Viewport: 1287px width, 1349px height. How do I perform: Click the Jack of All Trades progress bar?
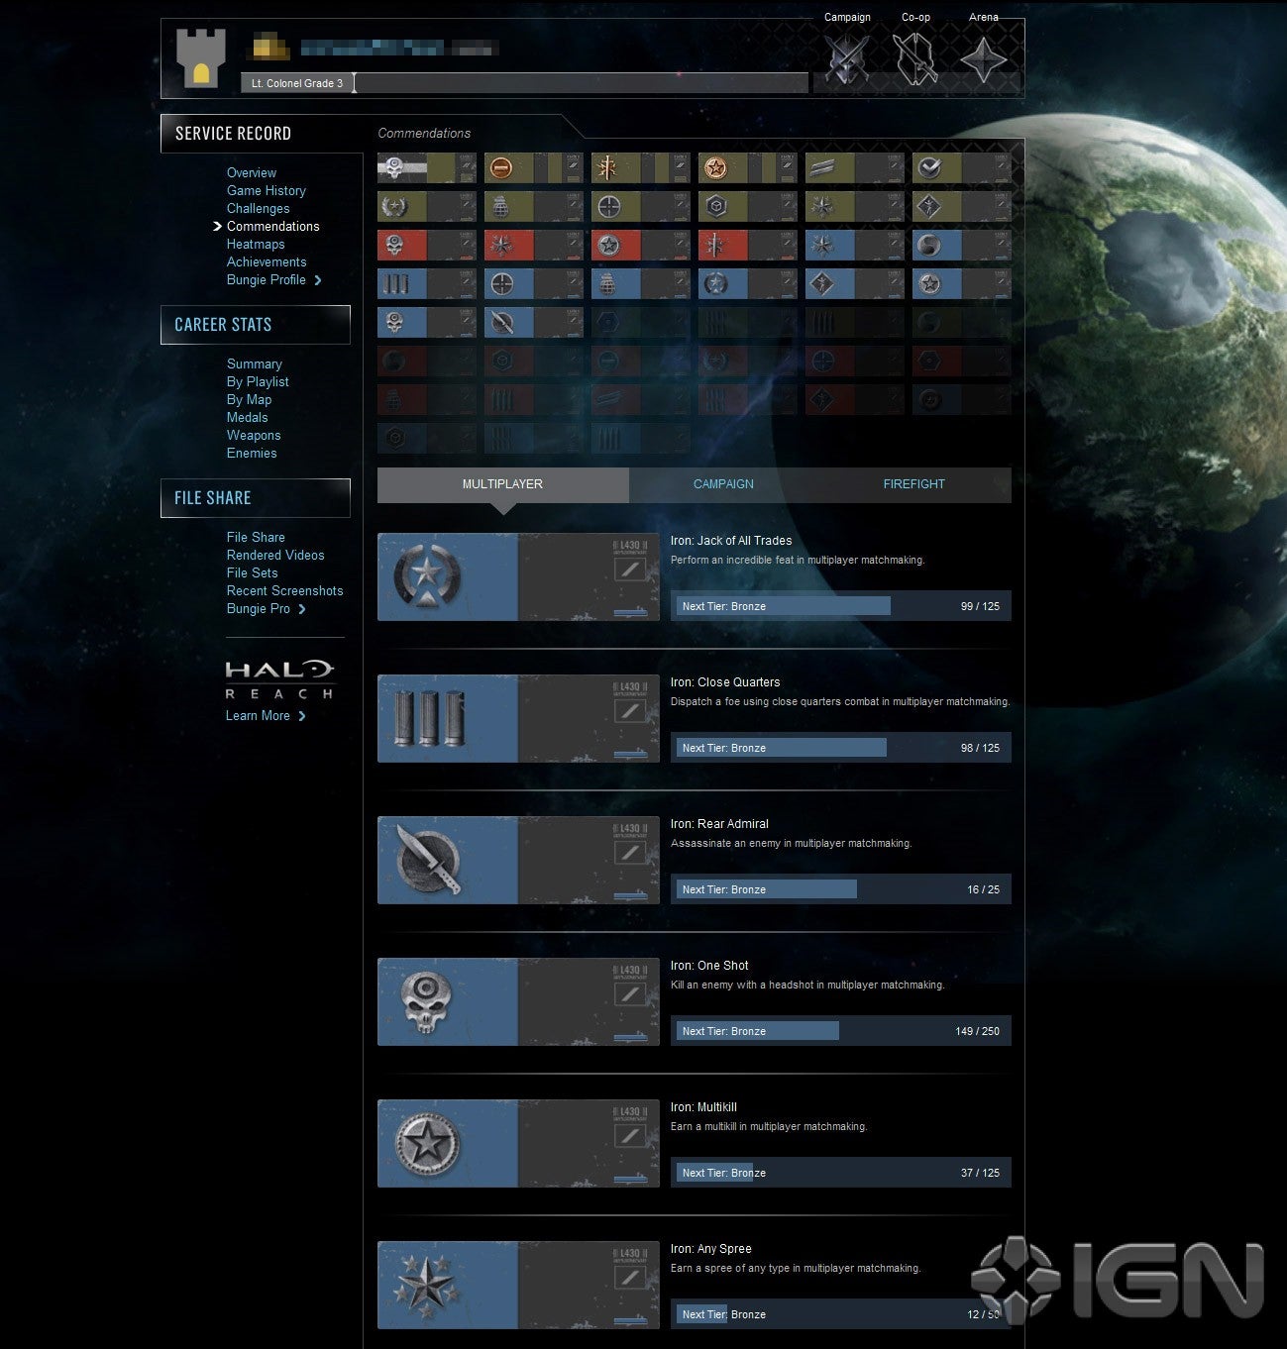click(841, 606)
